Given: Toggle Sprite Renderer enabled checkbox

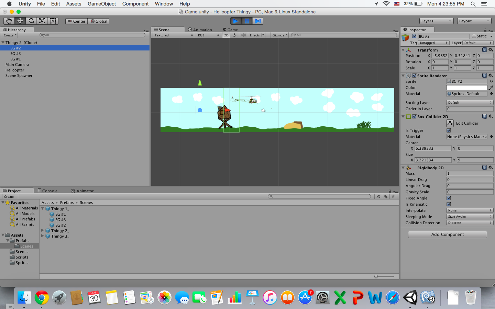Looking at the screenshot, I should tap(414, 76).
